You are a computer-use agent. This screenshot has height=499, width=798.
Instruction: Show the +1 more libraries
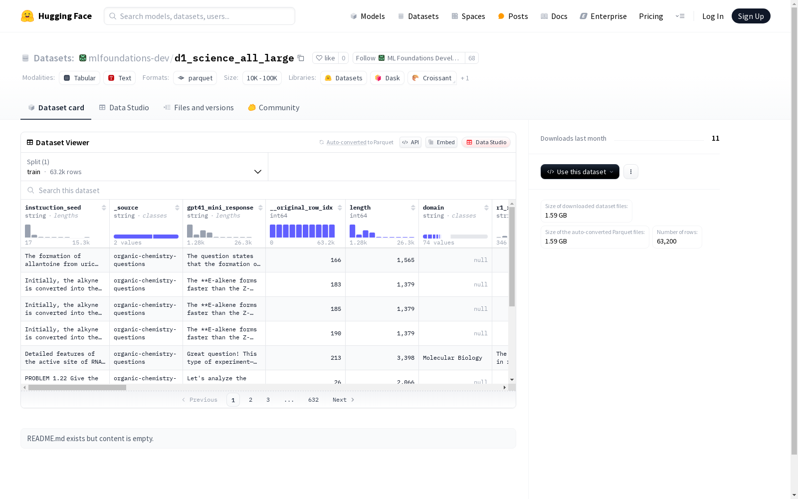point(465,78)
